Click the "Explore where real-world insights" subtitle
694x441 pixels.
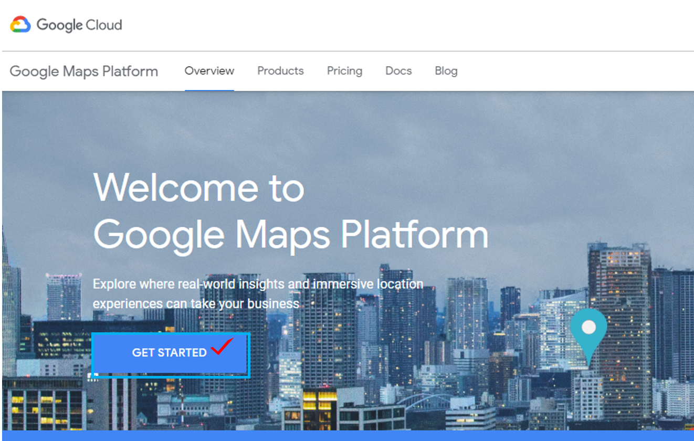(258, 284)
